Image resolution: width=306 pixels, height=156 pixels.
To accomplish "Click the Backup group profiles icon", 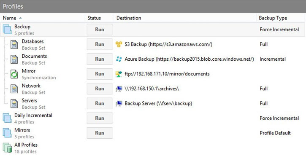I will (x=7, y=30).
